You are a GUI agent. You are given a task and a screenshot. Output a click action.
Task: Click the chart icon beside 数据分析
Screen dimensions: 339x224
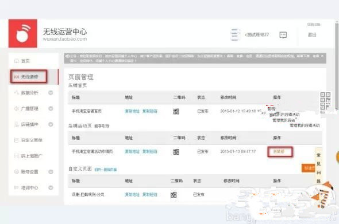click(x=17, y=93)
